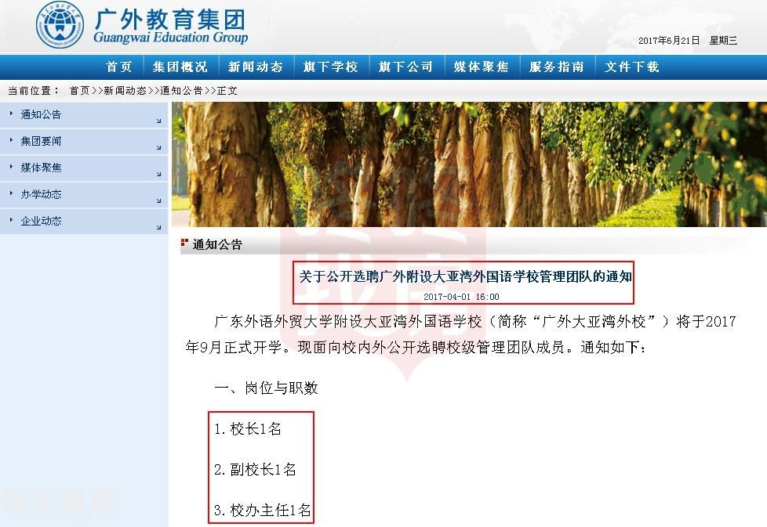Click the triangle bullet before sidebar 通知公告
767x527 pixels.
[11, 114]
